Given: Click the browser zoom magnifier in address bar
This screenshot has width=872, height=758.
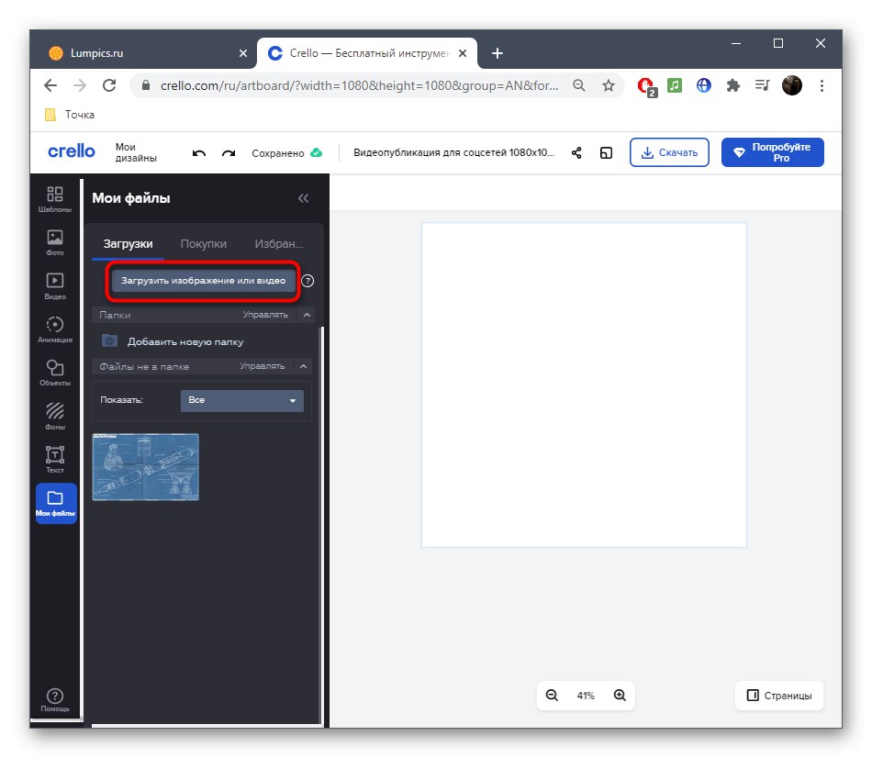Looking at the screenshot, I should click(579, 85).
